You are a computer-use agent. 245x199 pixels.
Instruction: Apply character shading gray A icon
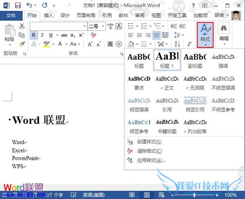[110, 44]
